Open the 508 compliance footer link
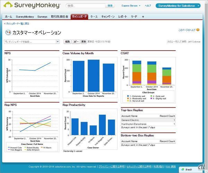 pyautogui.click(x=171, y=167)
